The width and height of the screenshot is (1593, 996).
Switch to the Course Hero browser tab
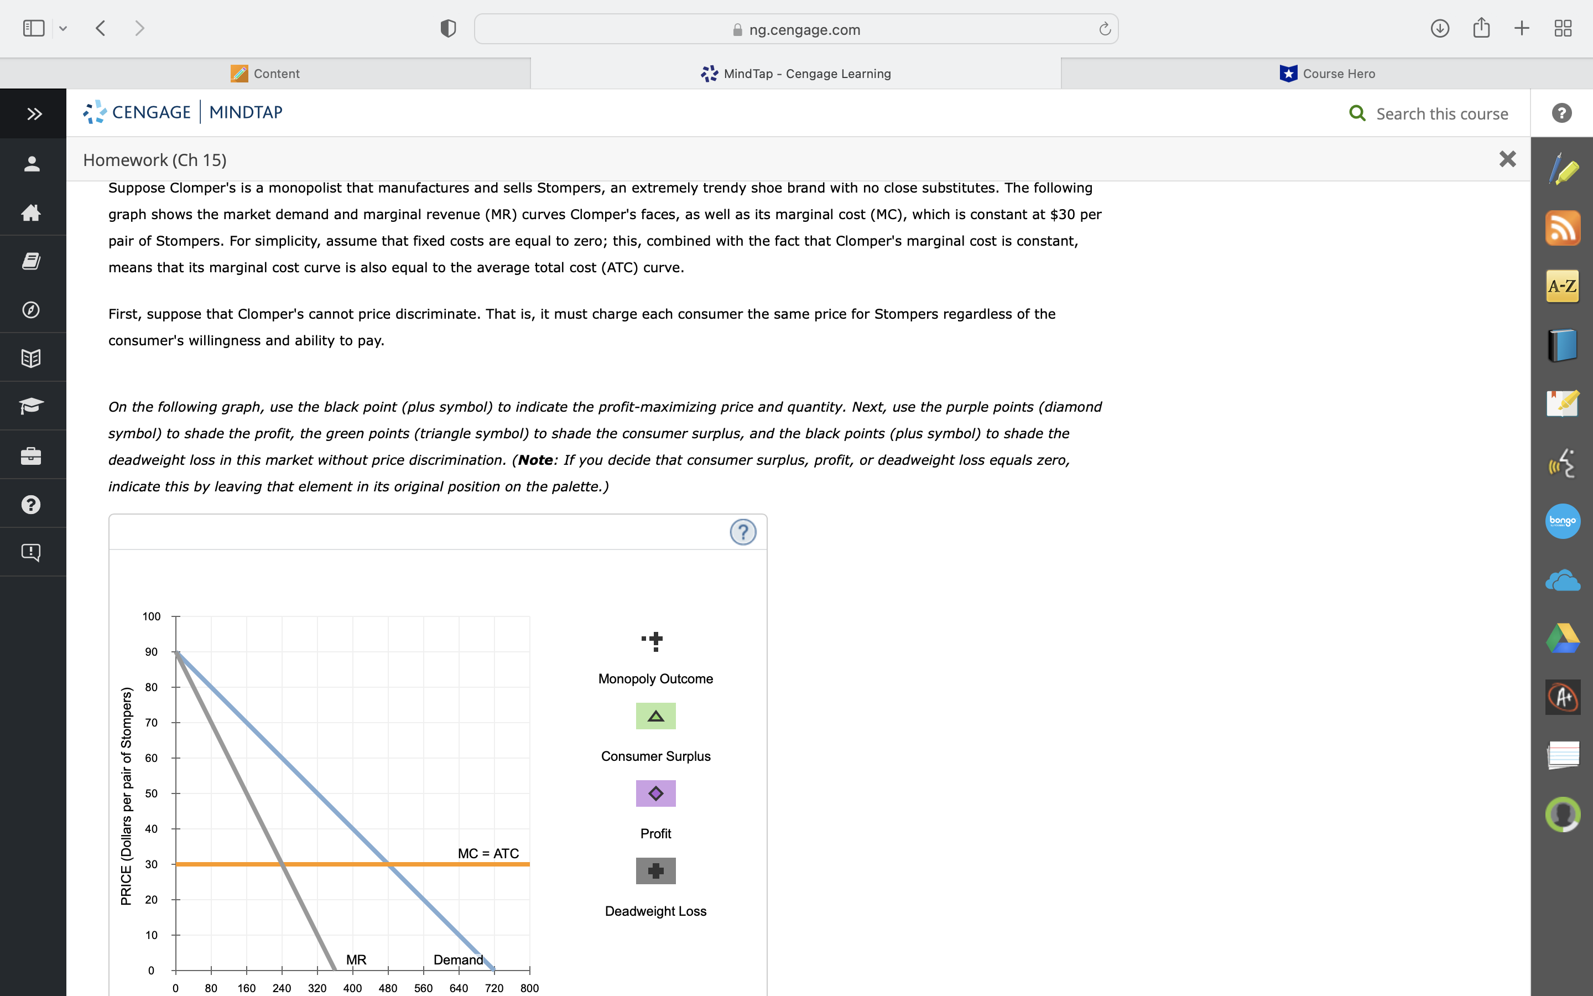point(1326,73)
